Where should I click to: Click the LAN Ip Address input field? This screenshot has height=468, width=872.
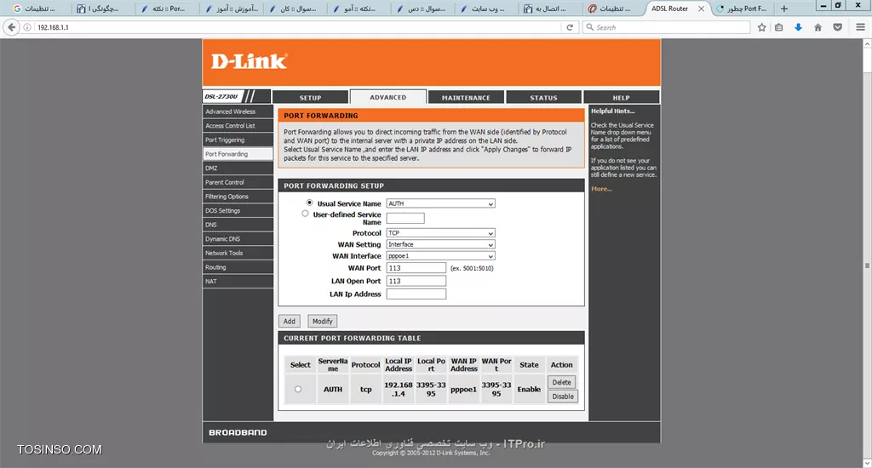pyautogui.click(x=416, y=294)
